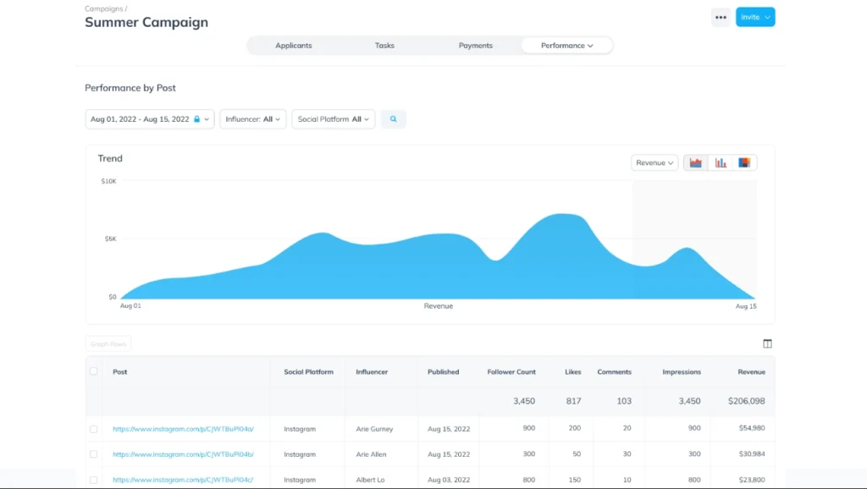The width and height of the screenshot is (867, 489).
Task: Check the Arie Gurney post row checkbox
Action: tap(94, 429)
